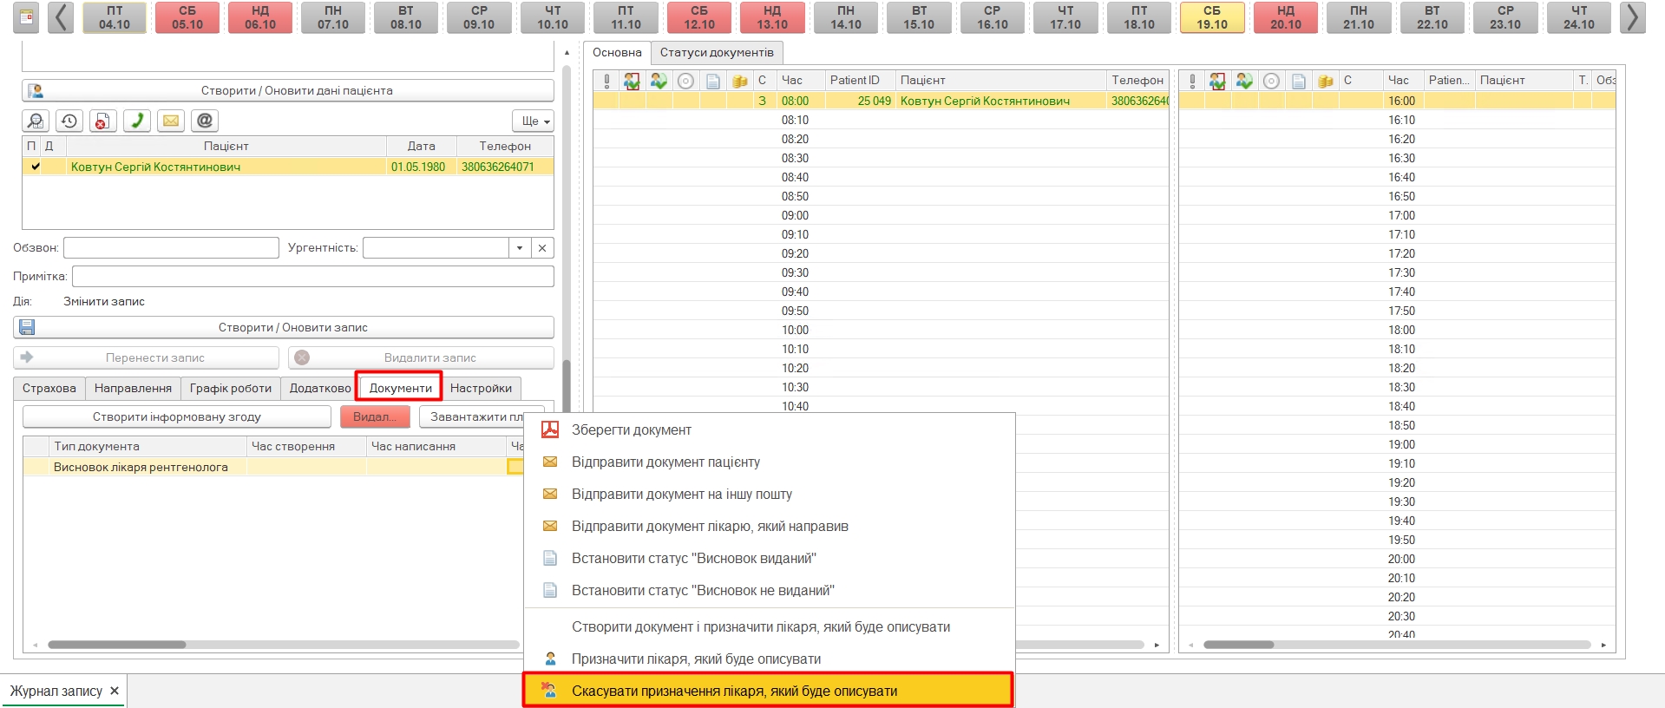Viewport: 1665px width, 708px height.
Task: Choose 'Скасувати призначення лікаря, який буде описувати'
Action: pyautogui.click(x=734, y=692)
